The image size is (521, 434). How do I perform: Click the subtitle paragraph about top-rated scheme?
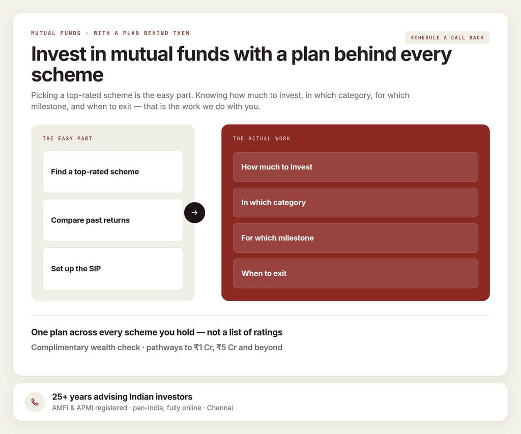(220, 101)
